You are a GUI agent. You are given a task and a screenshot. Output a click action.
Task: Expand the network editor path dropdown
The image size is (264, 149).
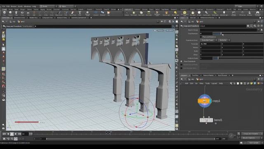[255, 79]
